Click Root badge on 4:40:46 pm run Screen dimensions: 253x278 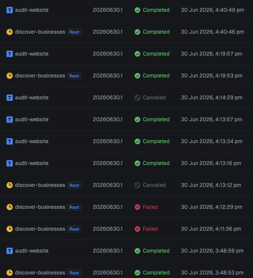click(74, 32)
